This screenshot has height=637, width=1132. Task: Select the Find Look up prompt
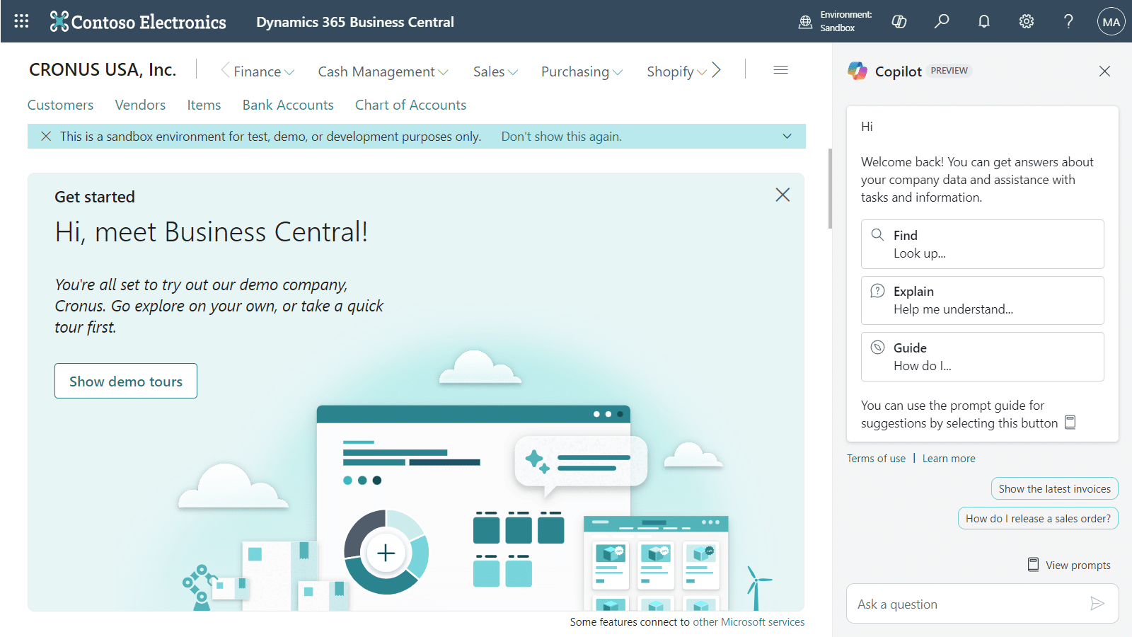click(982, 244)
